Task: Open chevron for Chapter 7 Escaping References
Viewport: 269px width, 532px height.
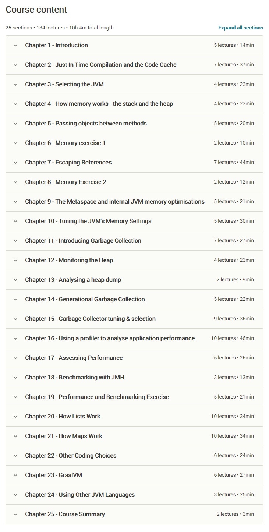Action: tap(15, 163)
